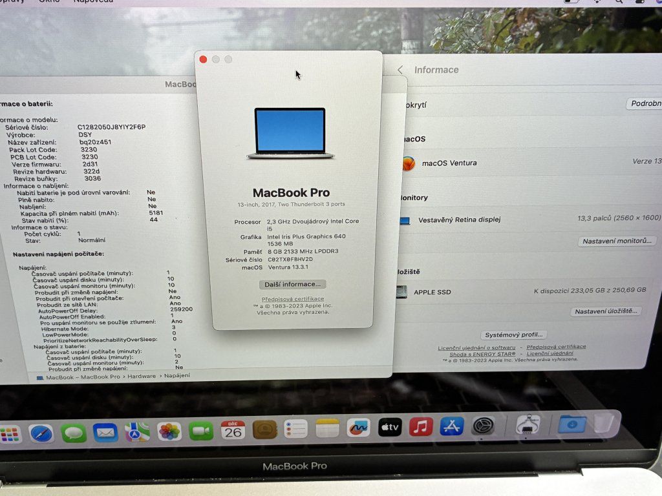Open the Mail app icon
Image resolution: width=662 pixels, height=496 pixels.
coord(105,431)
